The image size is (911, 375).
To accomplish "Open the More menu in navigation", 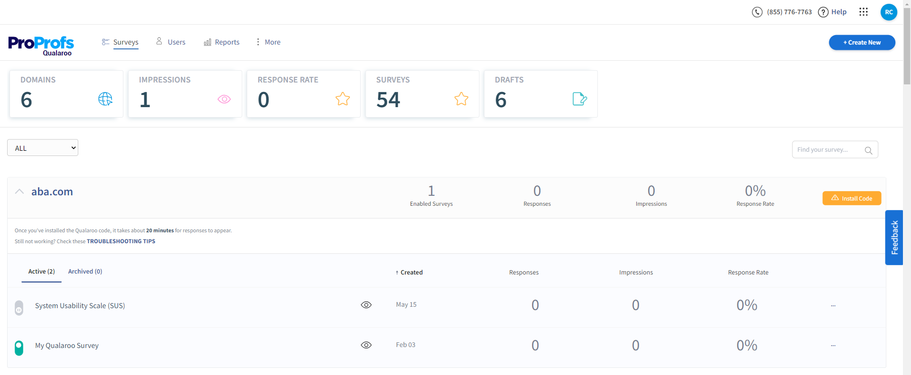I will (x=268, y=42).
